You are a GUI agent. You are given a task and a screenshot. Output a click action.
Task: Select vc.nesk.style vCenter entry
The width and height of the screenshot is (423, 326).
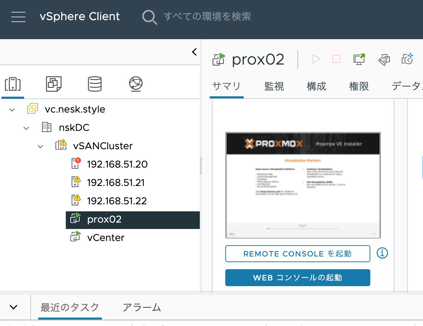click(x=75, y=109)
